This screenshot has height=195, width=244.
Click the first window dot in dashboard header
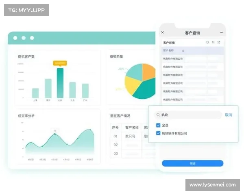(x=15, y=38)
